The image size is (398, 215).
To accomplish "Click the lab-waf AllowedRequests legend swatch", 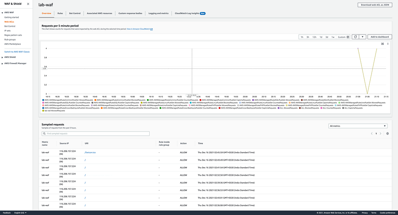I will coord(44,111).
